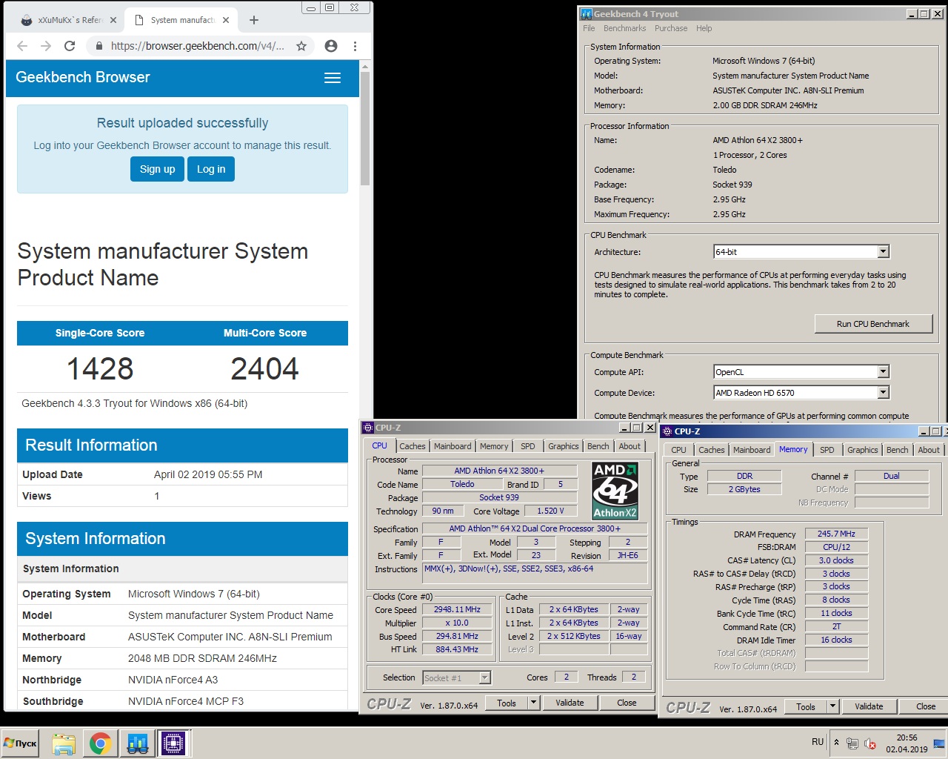
Task: Go forward in Chrome
Action: point(46,46)
